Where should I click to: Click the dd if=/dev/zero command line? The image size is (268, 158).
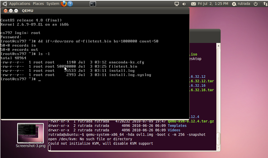tap(79, 41)
